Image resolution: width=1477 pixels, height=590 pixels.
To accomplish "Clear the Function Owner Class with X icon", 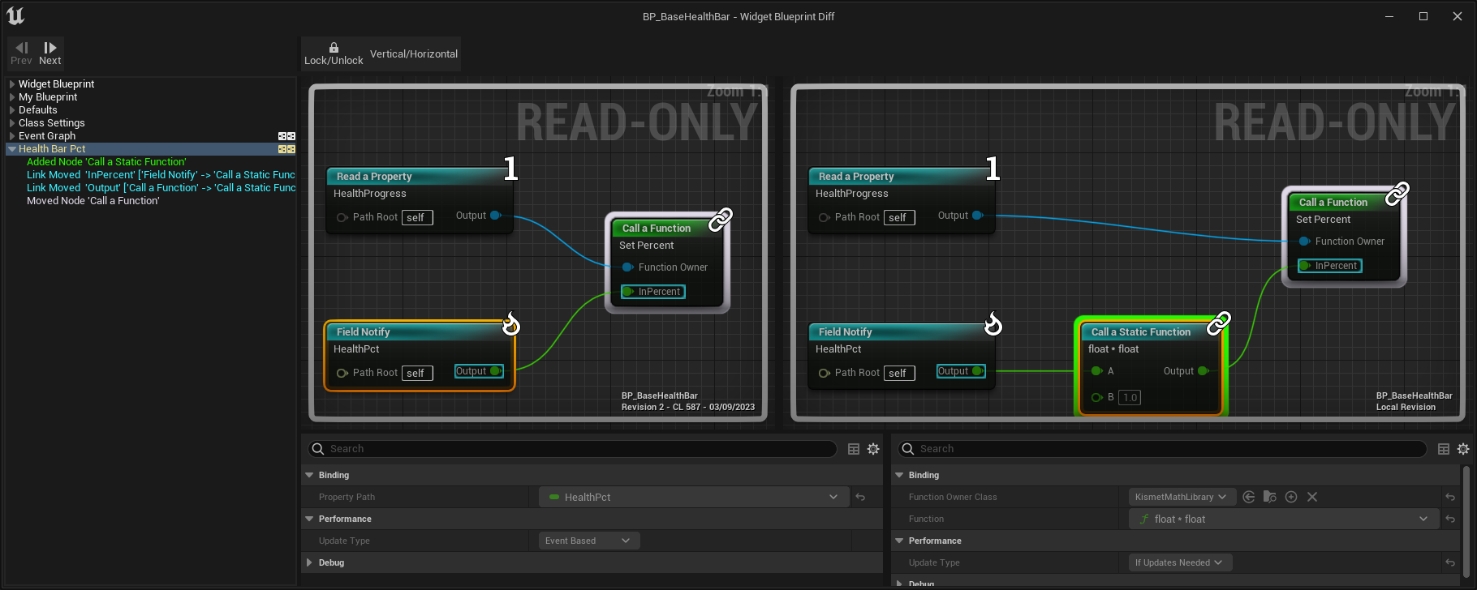I will (1312, 498).
